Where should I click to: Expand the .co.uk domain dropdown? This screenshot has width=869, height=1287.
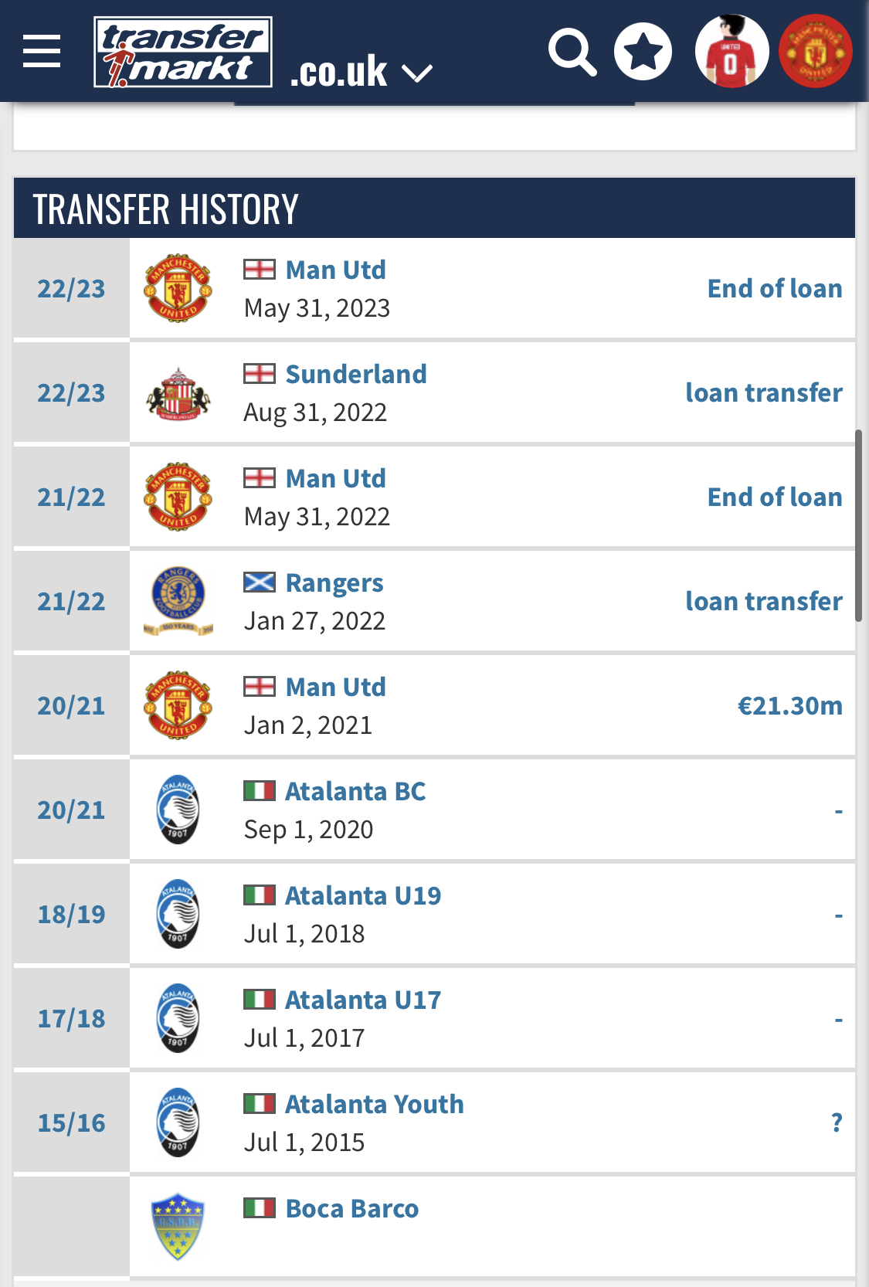[x=361, y=72]
